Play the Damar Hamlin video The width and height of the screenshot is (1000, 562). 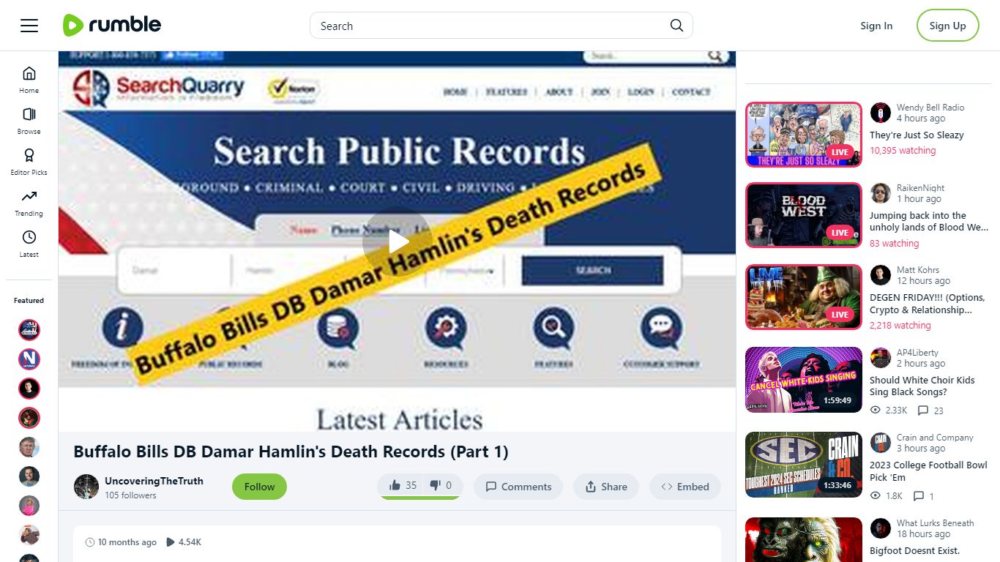398,241
